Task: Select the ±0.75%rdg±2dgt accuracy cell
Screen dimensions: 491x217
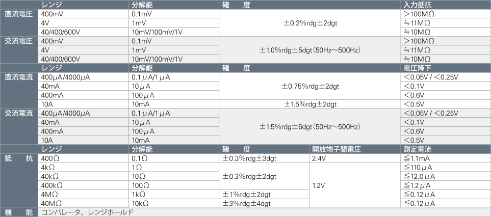Action: pos(309,86)
